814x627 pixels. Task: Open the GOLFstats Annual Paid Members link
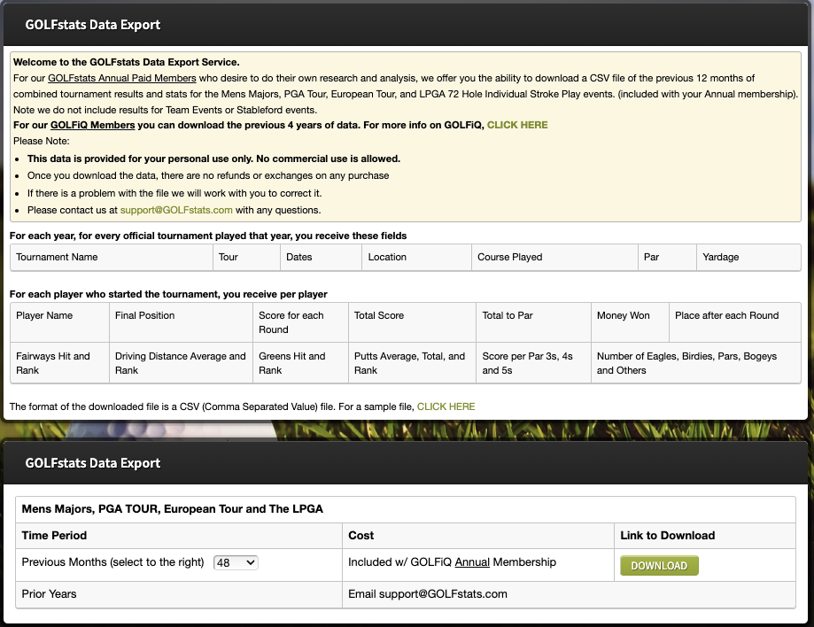tap(122, 78)
